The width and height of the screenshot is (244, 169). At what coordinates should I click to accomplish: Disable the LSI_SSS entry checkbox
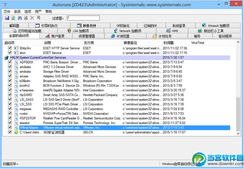pos(10,104)
